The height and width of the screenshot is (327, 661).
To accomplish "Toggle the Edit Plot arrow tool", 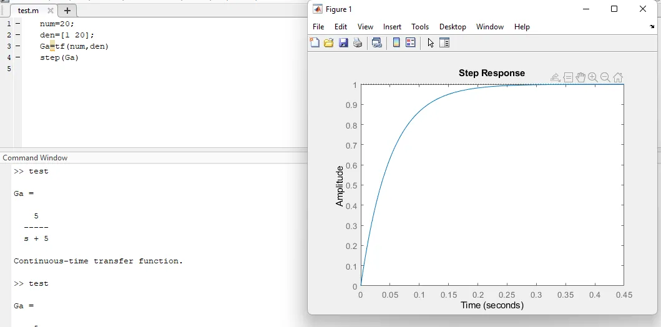I will pos(431,43).
